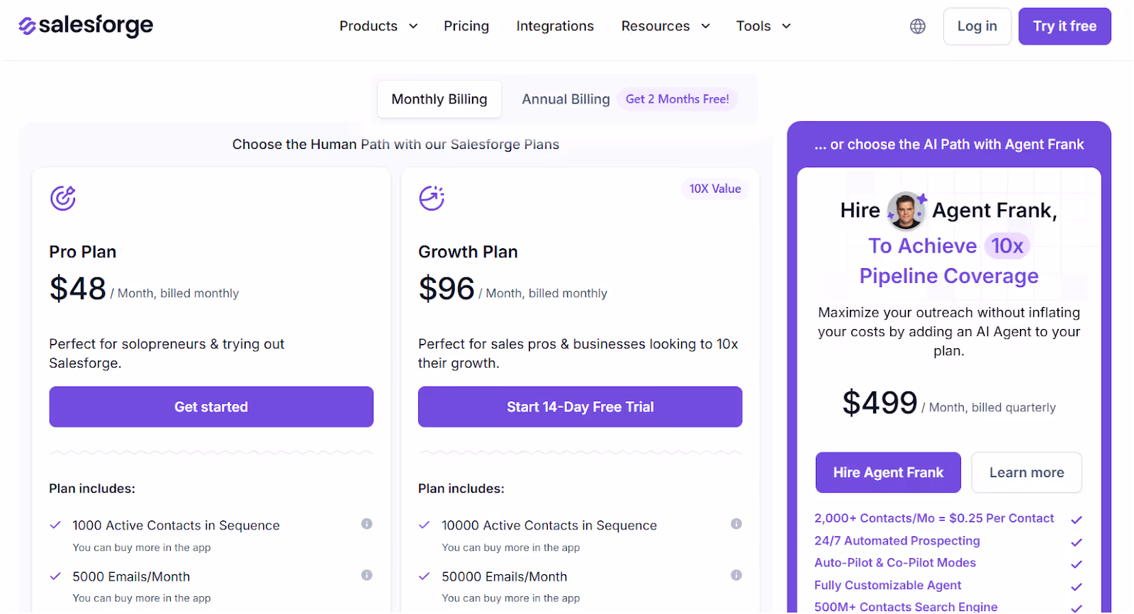Click '1000 Active Contacts in Sequence' text
Viewport: 1134px width, 614px height.
tap(176, 525)
